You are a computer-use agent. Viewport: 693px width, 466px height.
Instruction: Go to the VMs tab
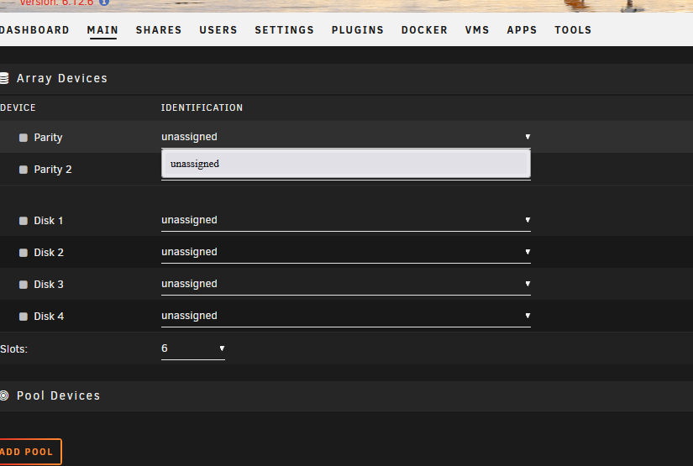tap(477, 29)
